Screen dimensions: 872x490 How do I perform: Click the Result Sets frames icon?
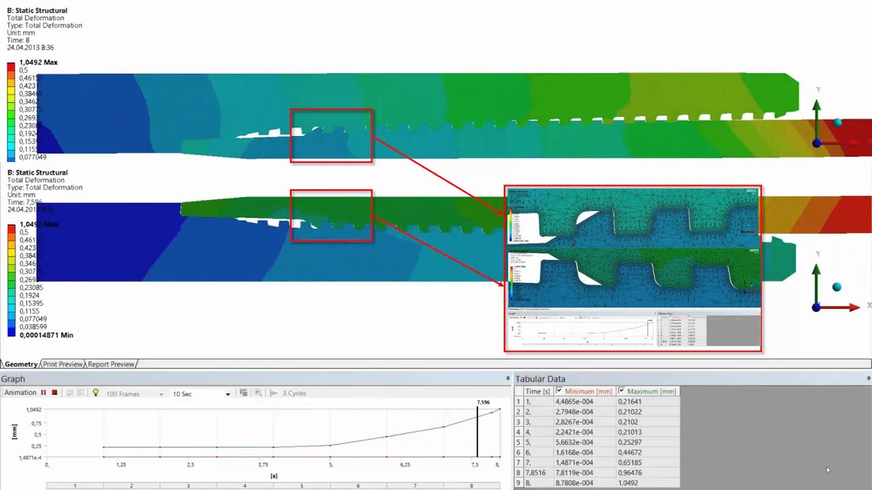click(x=80, y=393)
